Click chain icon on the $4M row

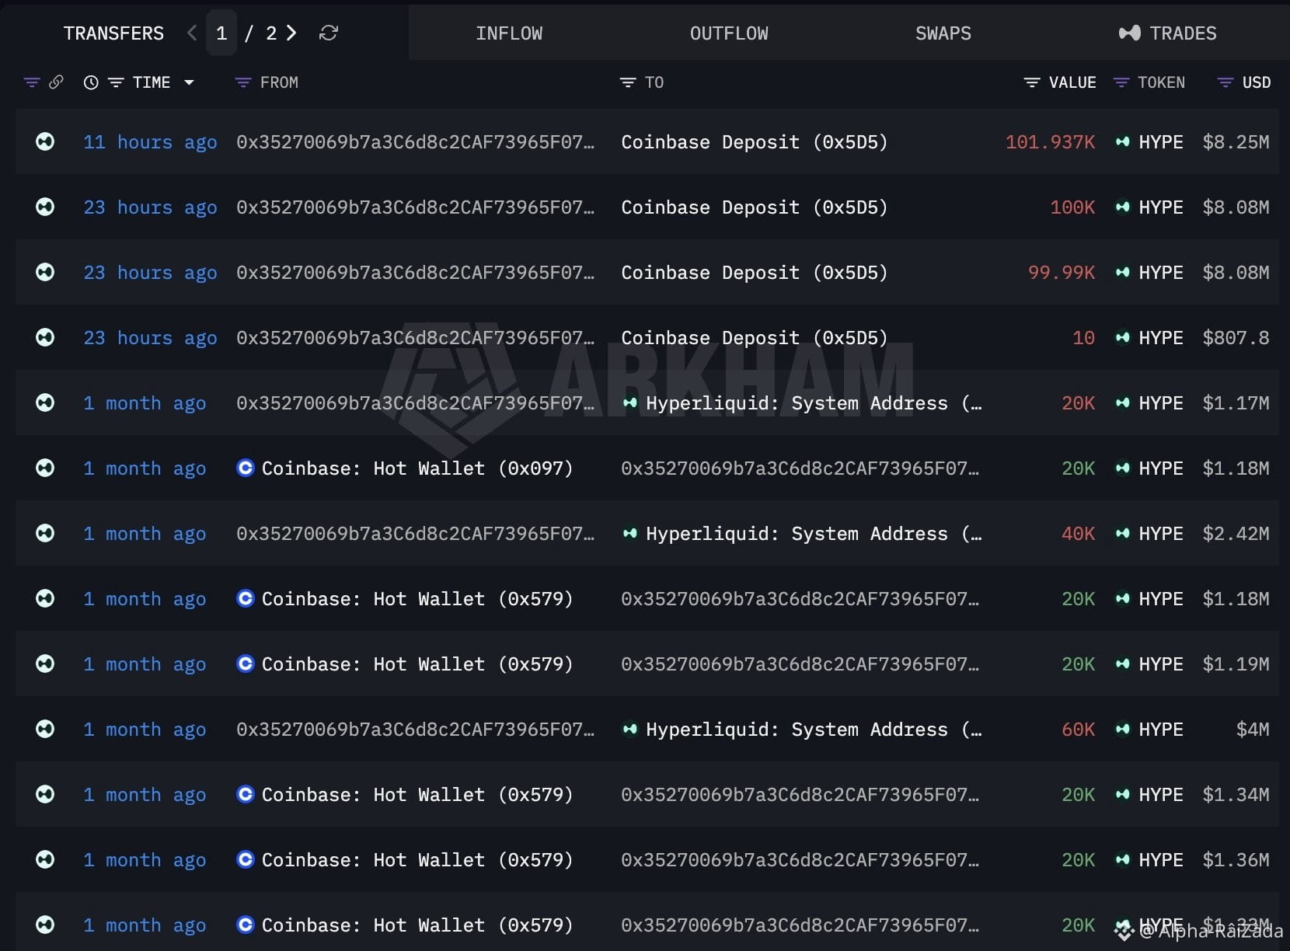(x=45, y=729)
